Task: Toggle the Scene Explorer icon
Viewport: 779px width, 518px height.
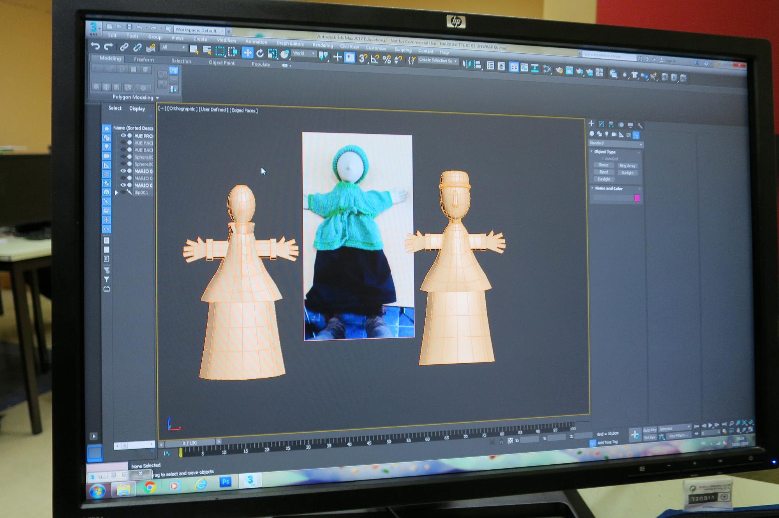Action: click(490, 65)
